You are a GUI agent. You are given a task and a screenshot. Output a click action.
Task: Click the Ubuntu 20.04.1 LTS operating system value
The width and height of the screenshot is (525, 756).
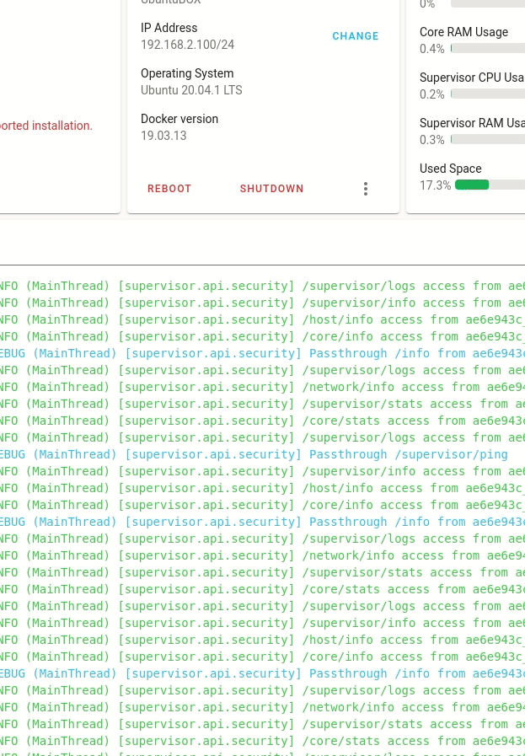tap(191, 90)
